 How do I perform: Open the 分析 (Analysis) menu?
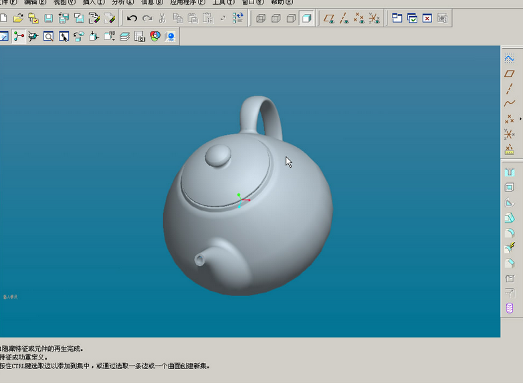pyautogui.click(x=122, y=3)
